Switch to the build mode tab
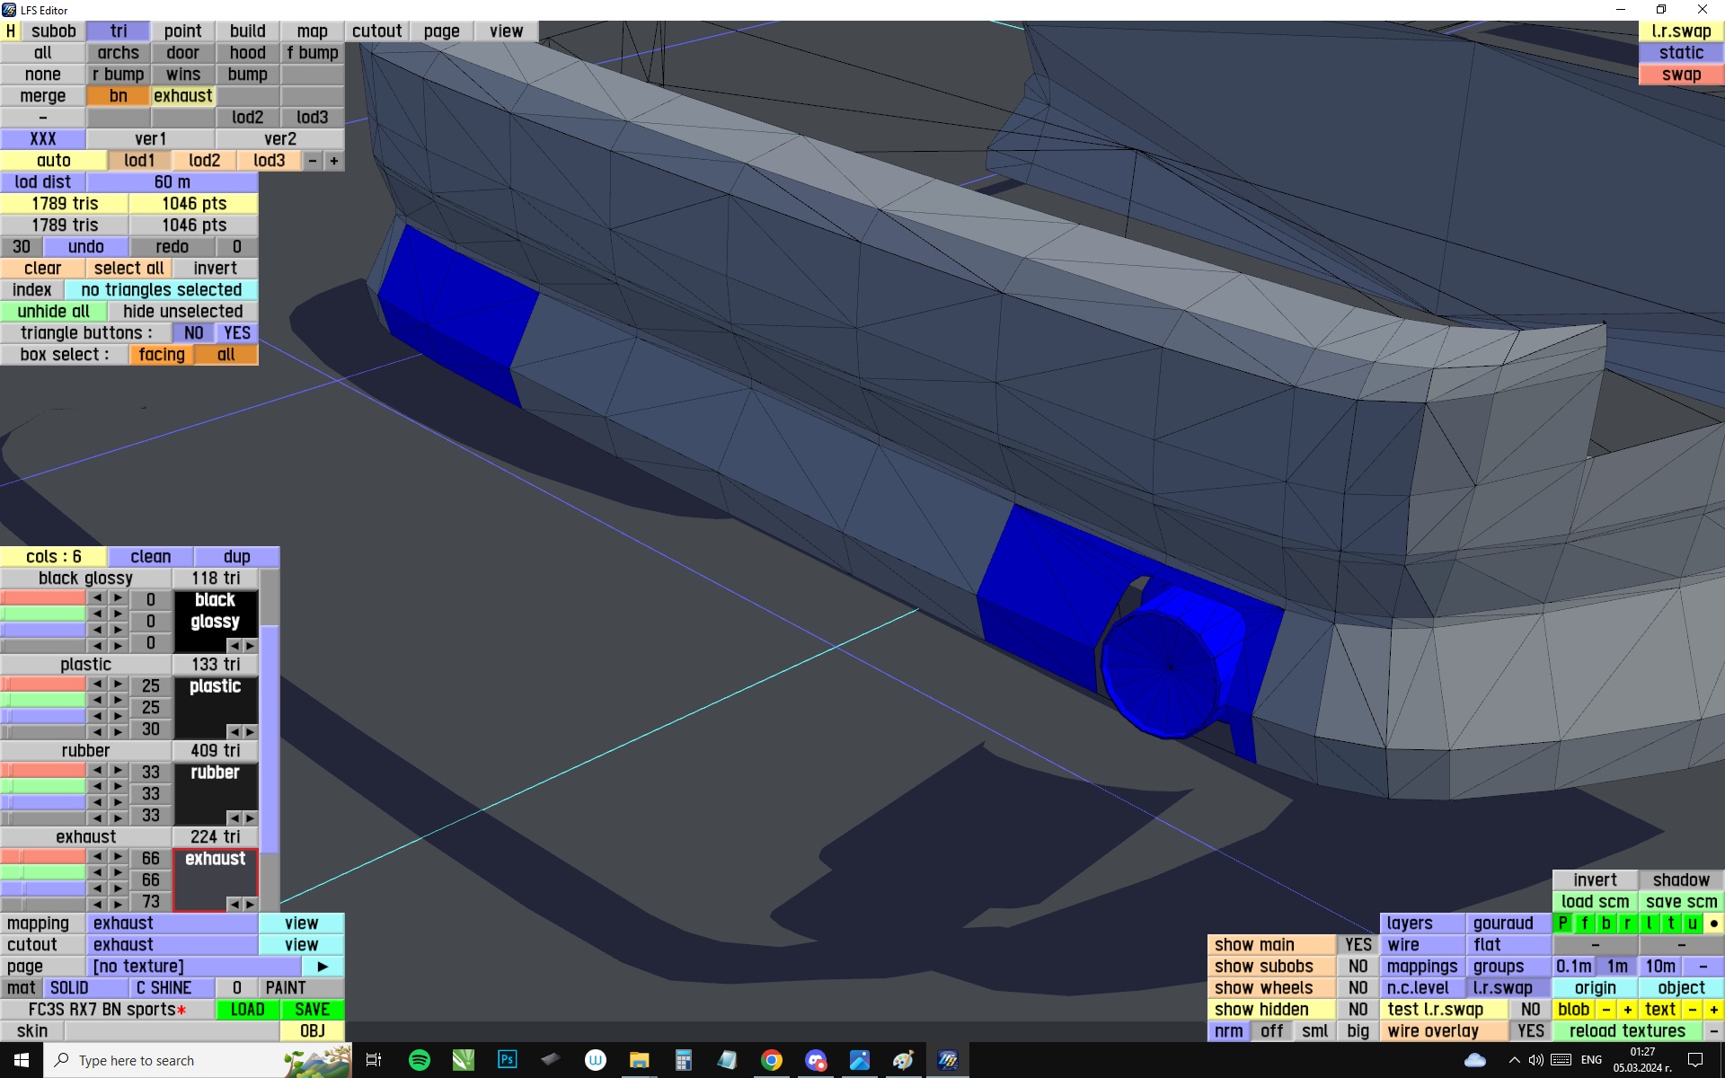Viewport: 1725px width, 1078px height. [x=247, y=31]
